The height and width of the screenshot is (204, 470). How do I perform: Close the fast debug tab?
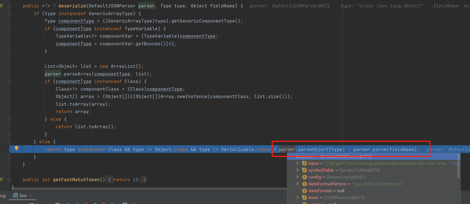(31, 196)
